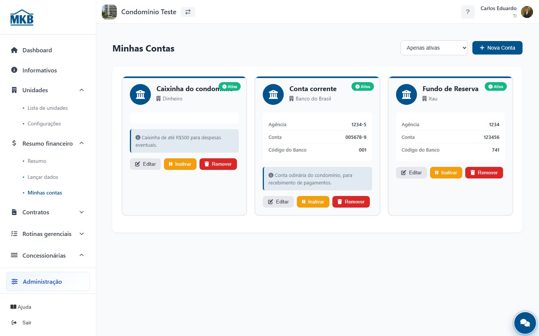The height and width of the screenshot is (336, 539).
Task: Click the Rotinas gerenciais checklist icon
Action: tap(14, 234)
